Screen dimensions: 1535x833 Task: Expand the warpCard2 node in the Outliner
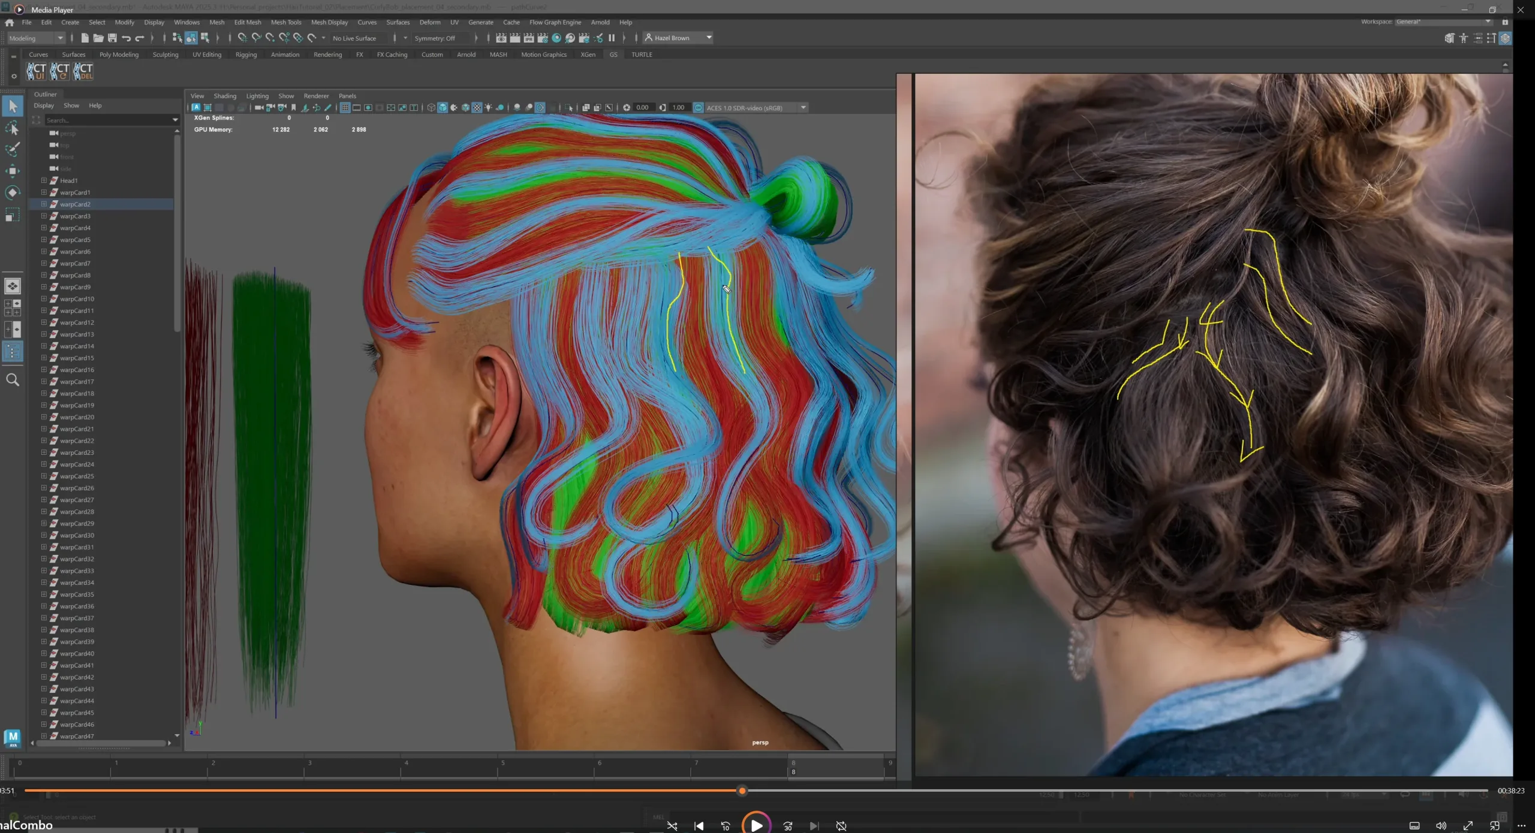43,204
